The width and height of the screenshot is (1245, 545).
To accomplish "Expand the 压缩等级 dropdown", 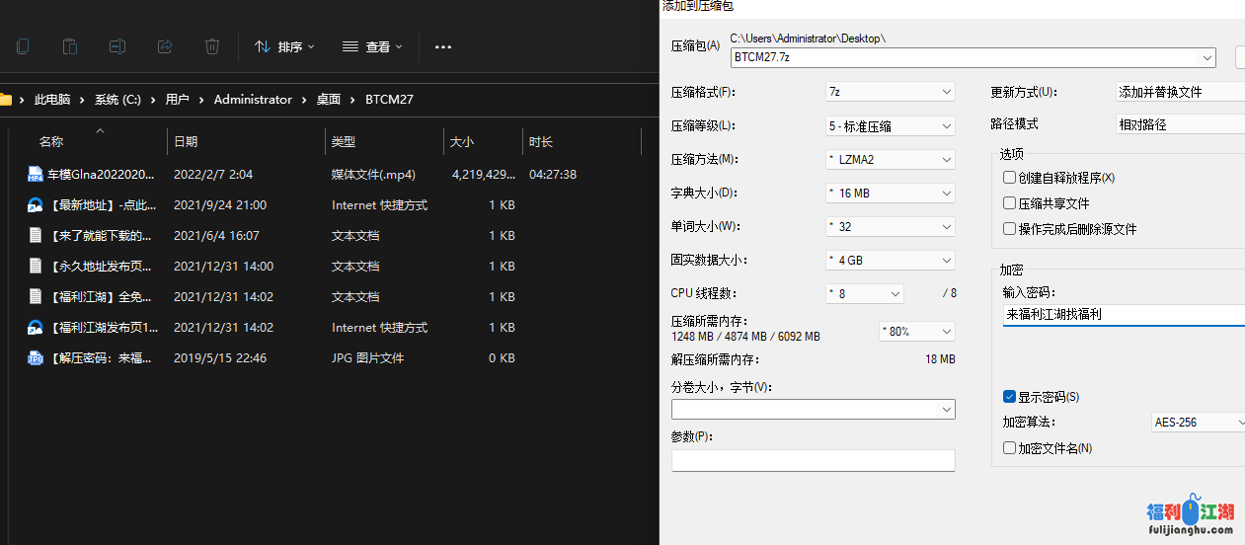I will [890, 126].
